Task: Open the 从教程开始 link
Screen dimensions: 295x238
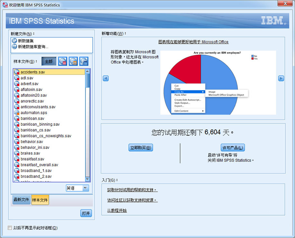Action: coord(117,210)
